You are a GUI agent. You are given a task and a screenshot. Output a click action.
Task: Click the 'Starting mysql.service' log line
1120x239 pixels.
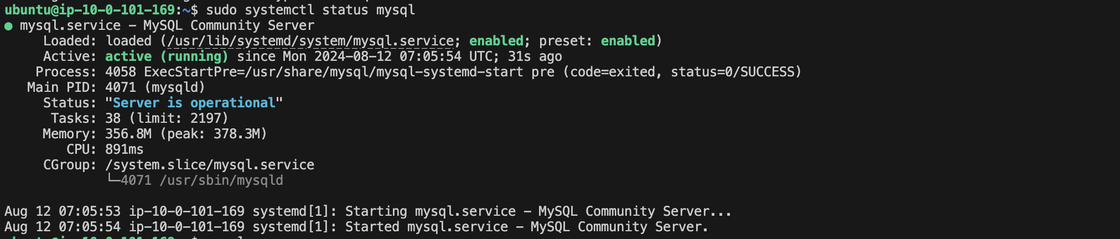[x=368, y=211]
